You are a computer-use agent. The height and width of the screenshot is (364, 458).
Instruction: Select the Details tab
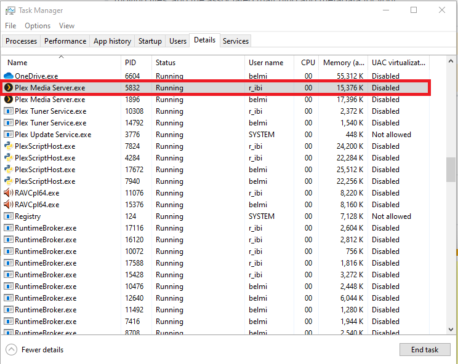pyautogui.click(x=204, y=40)
